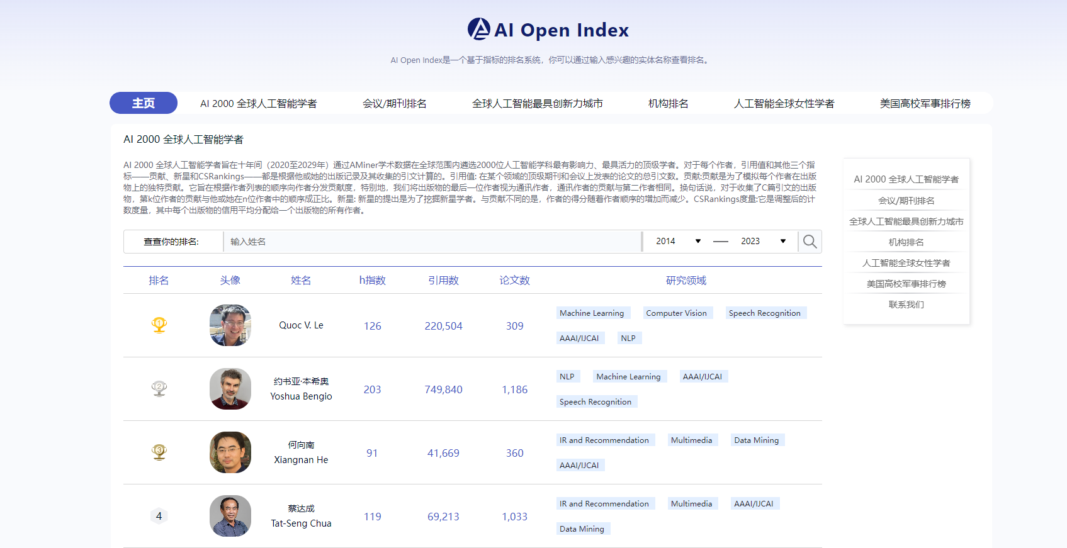The height and width of the screenshot is (548, 1067).
Task: Click Yoshua Bengio's Machine Learning tag
Action: click(x=629, y=376)
